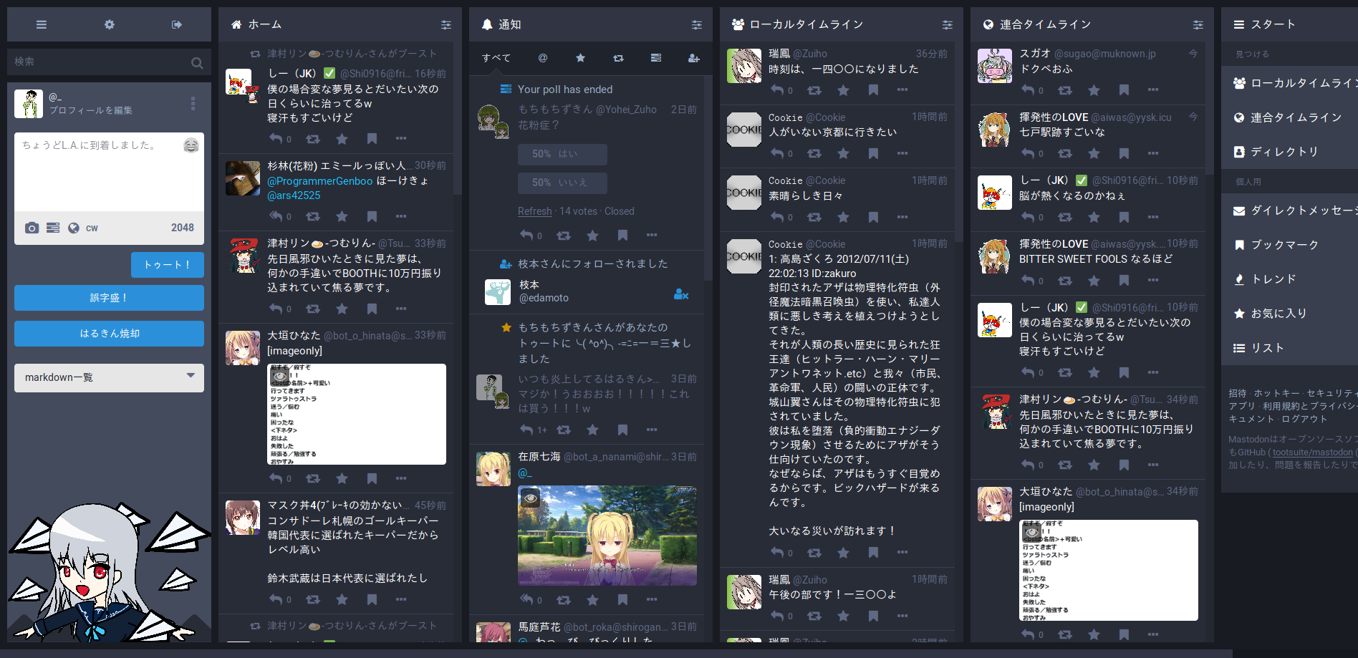
Task: Click the horizontal scrollbar at the window bottom
Action: pyautogui.click(x=616, y=652)
